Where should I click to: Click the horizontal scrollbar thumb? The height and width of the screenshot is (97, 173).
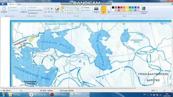[69, 88]
